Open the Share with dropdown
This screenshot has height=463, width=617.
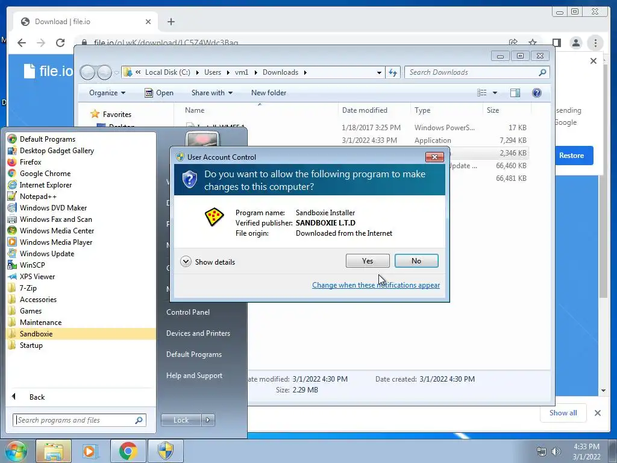[x=211, y=93]
